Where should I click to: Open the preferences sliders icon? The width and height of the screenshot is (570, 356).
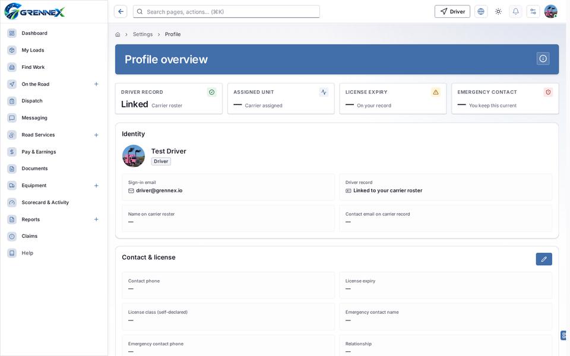click(x=533, y=12)
